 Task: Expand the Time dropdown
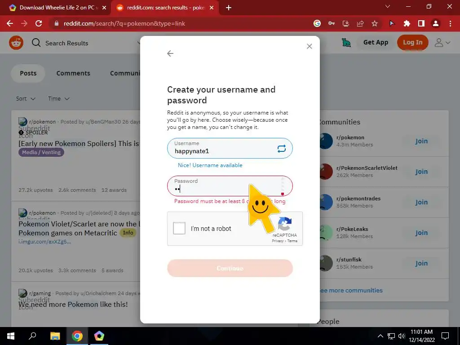[x=59, y=99]
